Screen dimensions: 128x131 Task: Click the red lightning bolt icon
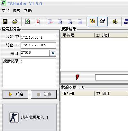78,77
